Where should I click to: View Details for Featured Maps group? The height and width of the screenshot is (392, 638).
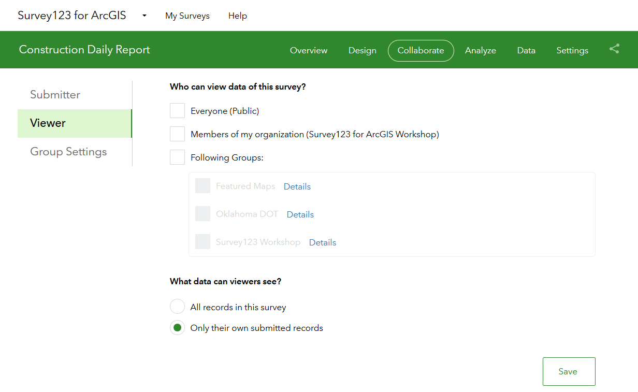pyautogui.click(x=297, y=186)
